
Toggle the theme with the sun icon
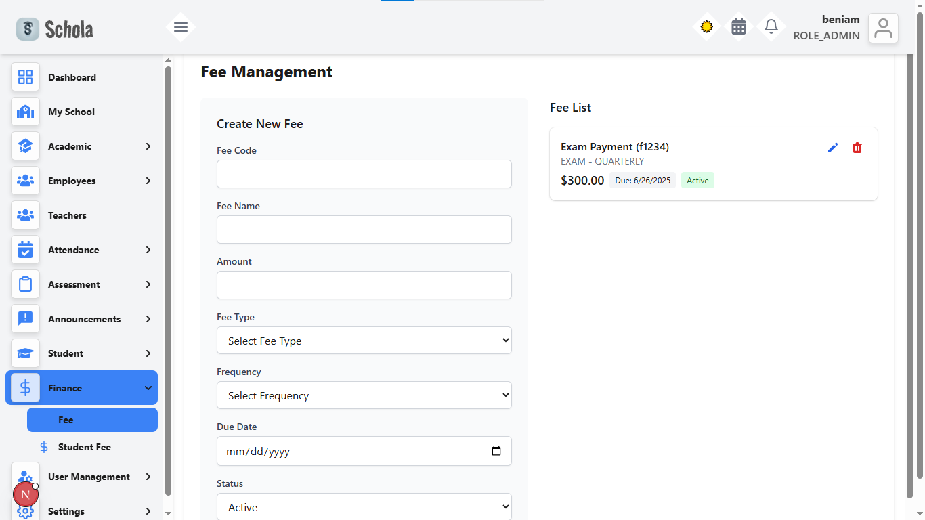(706, 26)
